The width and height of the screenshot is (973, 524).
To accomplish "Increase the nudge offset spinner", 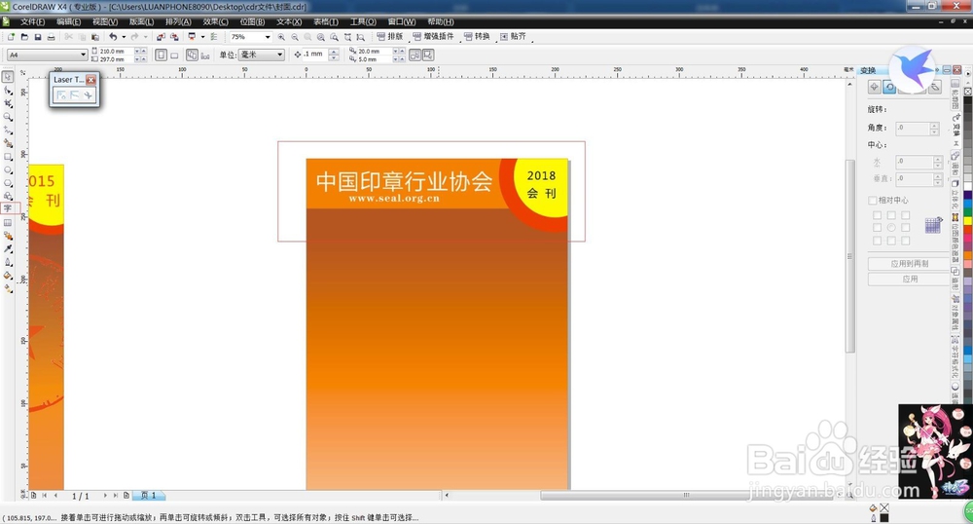I will (x=333, y=53).
